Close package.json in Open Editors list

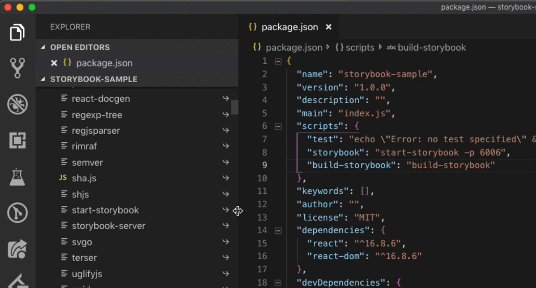click(x=54, y=63)
